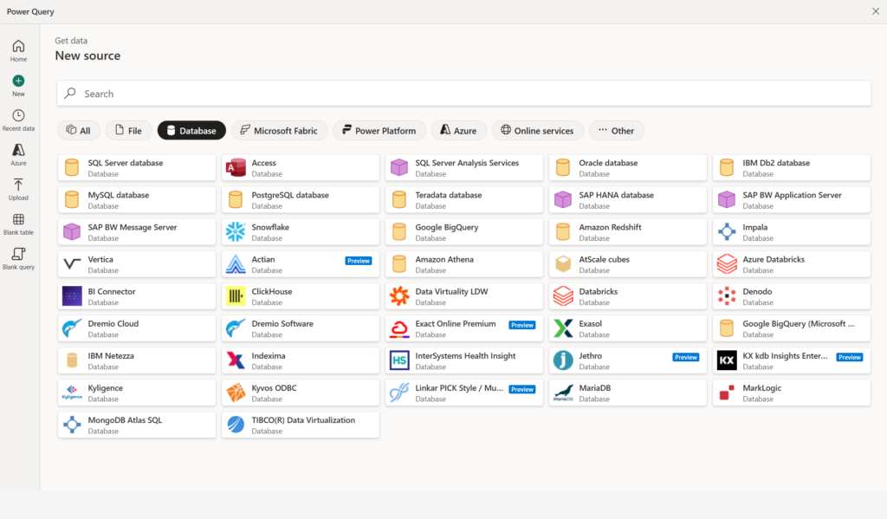Click the New plus icon in sidebar
The width and height of the screenshot is (887, 519).
click(x=18, y=81)
